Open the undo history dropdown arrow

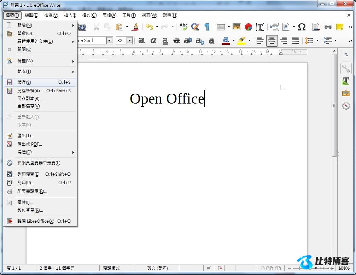[x=157, y=27]
